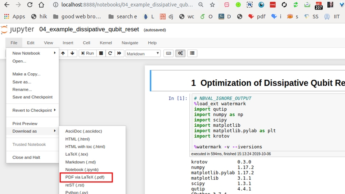Expand New Notebook submenu
This screenshot has height=194, width=345.
coord(33,53)
